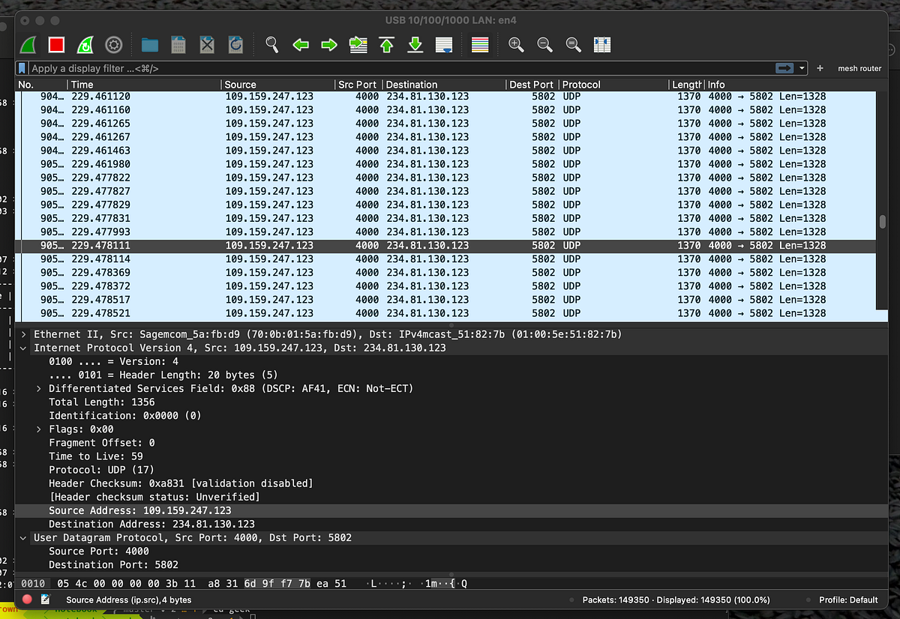Expand the Ethernet II tree node
The width and height of the screenshot is (900, 619).
click(24, 334)
